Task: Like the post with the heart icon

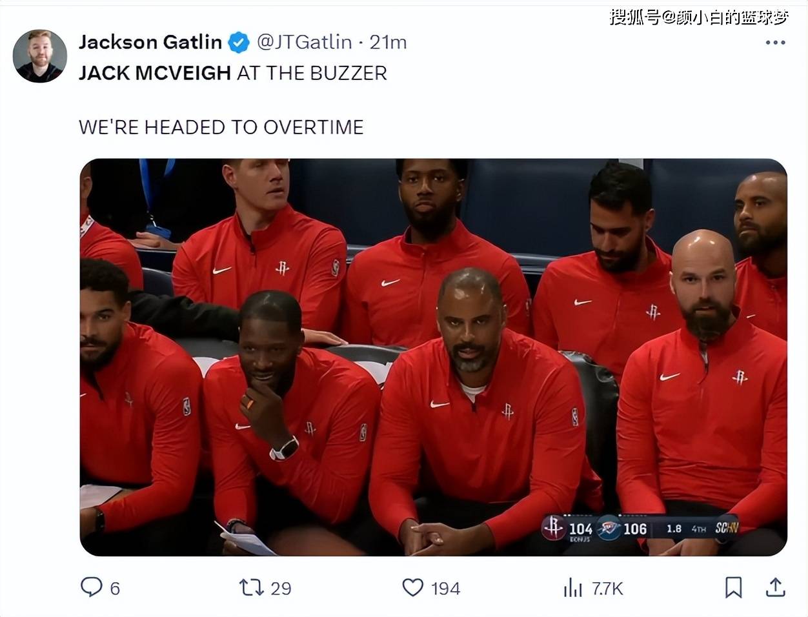Action: tap(413, 587)
